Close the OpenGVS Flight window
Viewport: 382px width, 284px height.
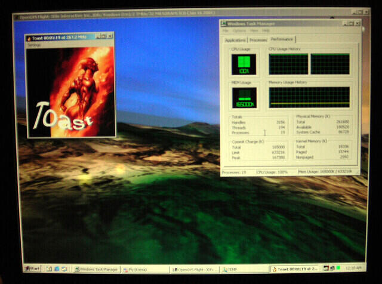(366, 12)
